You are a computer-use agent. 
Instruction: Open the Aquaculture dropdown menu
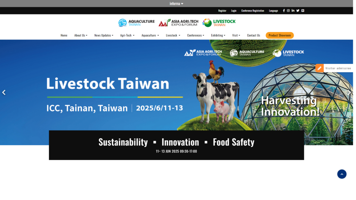(x=150, y=35)
